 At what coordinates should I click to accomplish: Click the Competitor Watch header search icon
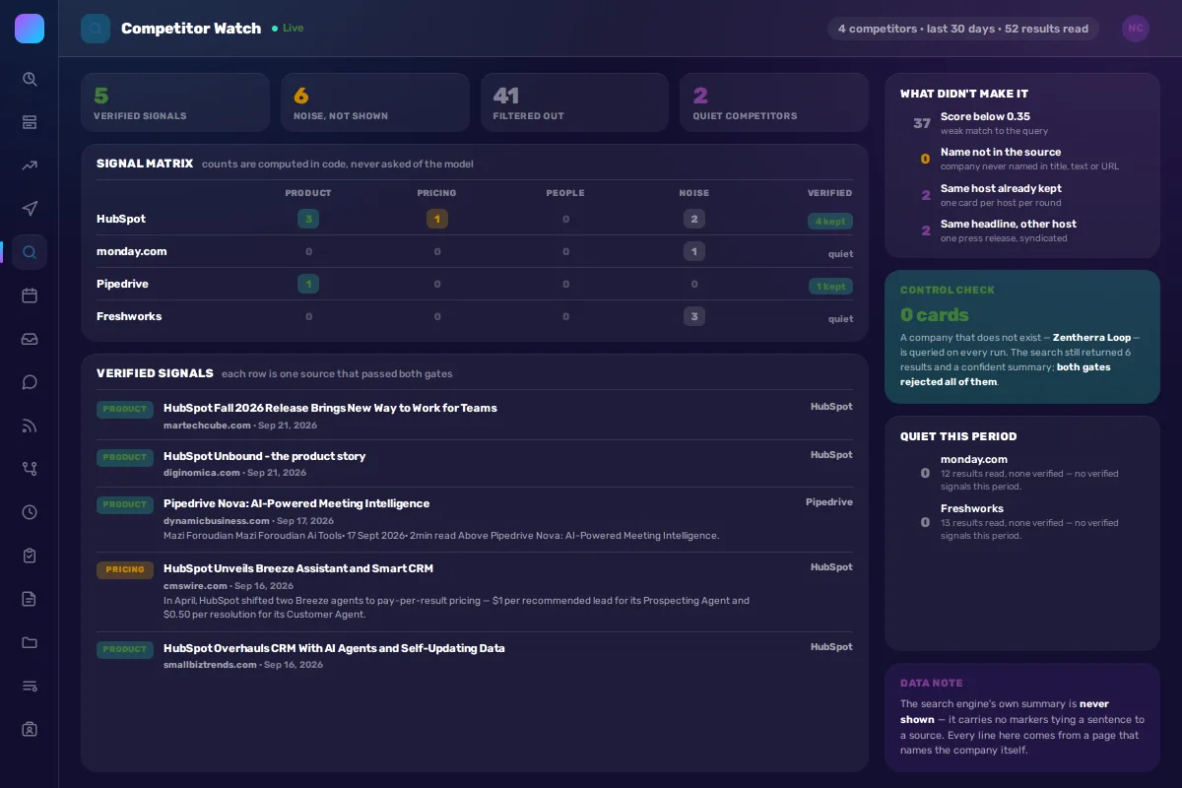(96, 29)
